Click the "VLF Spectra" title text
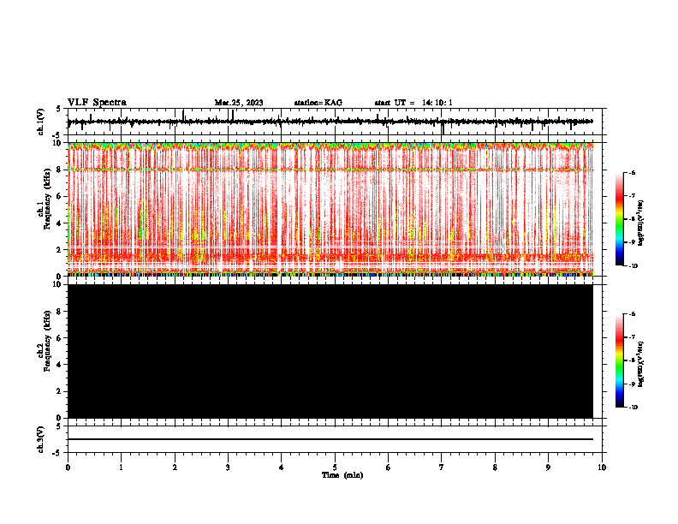Screen dimensions: 678x524 97,103
